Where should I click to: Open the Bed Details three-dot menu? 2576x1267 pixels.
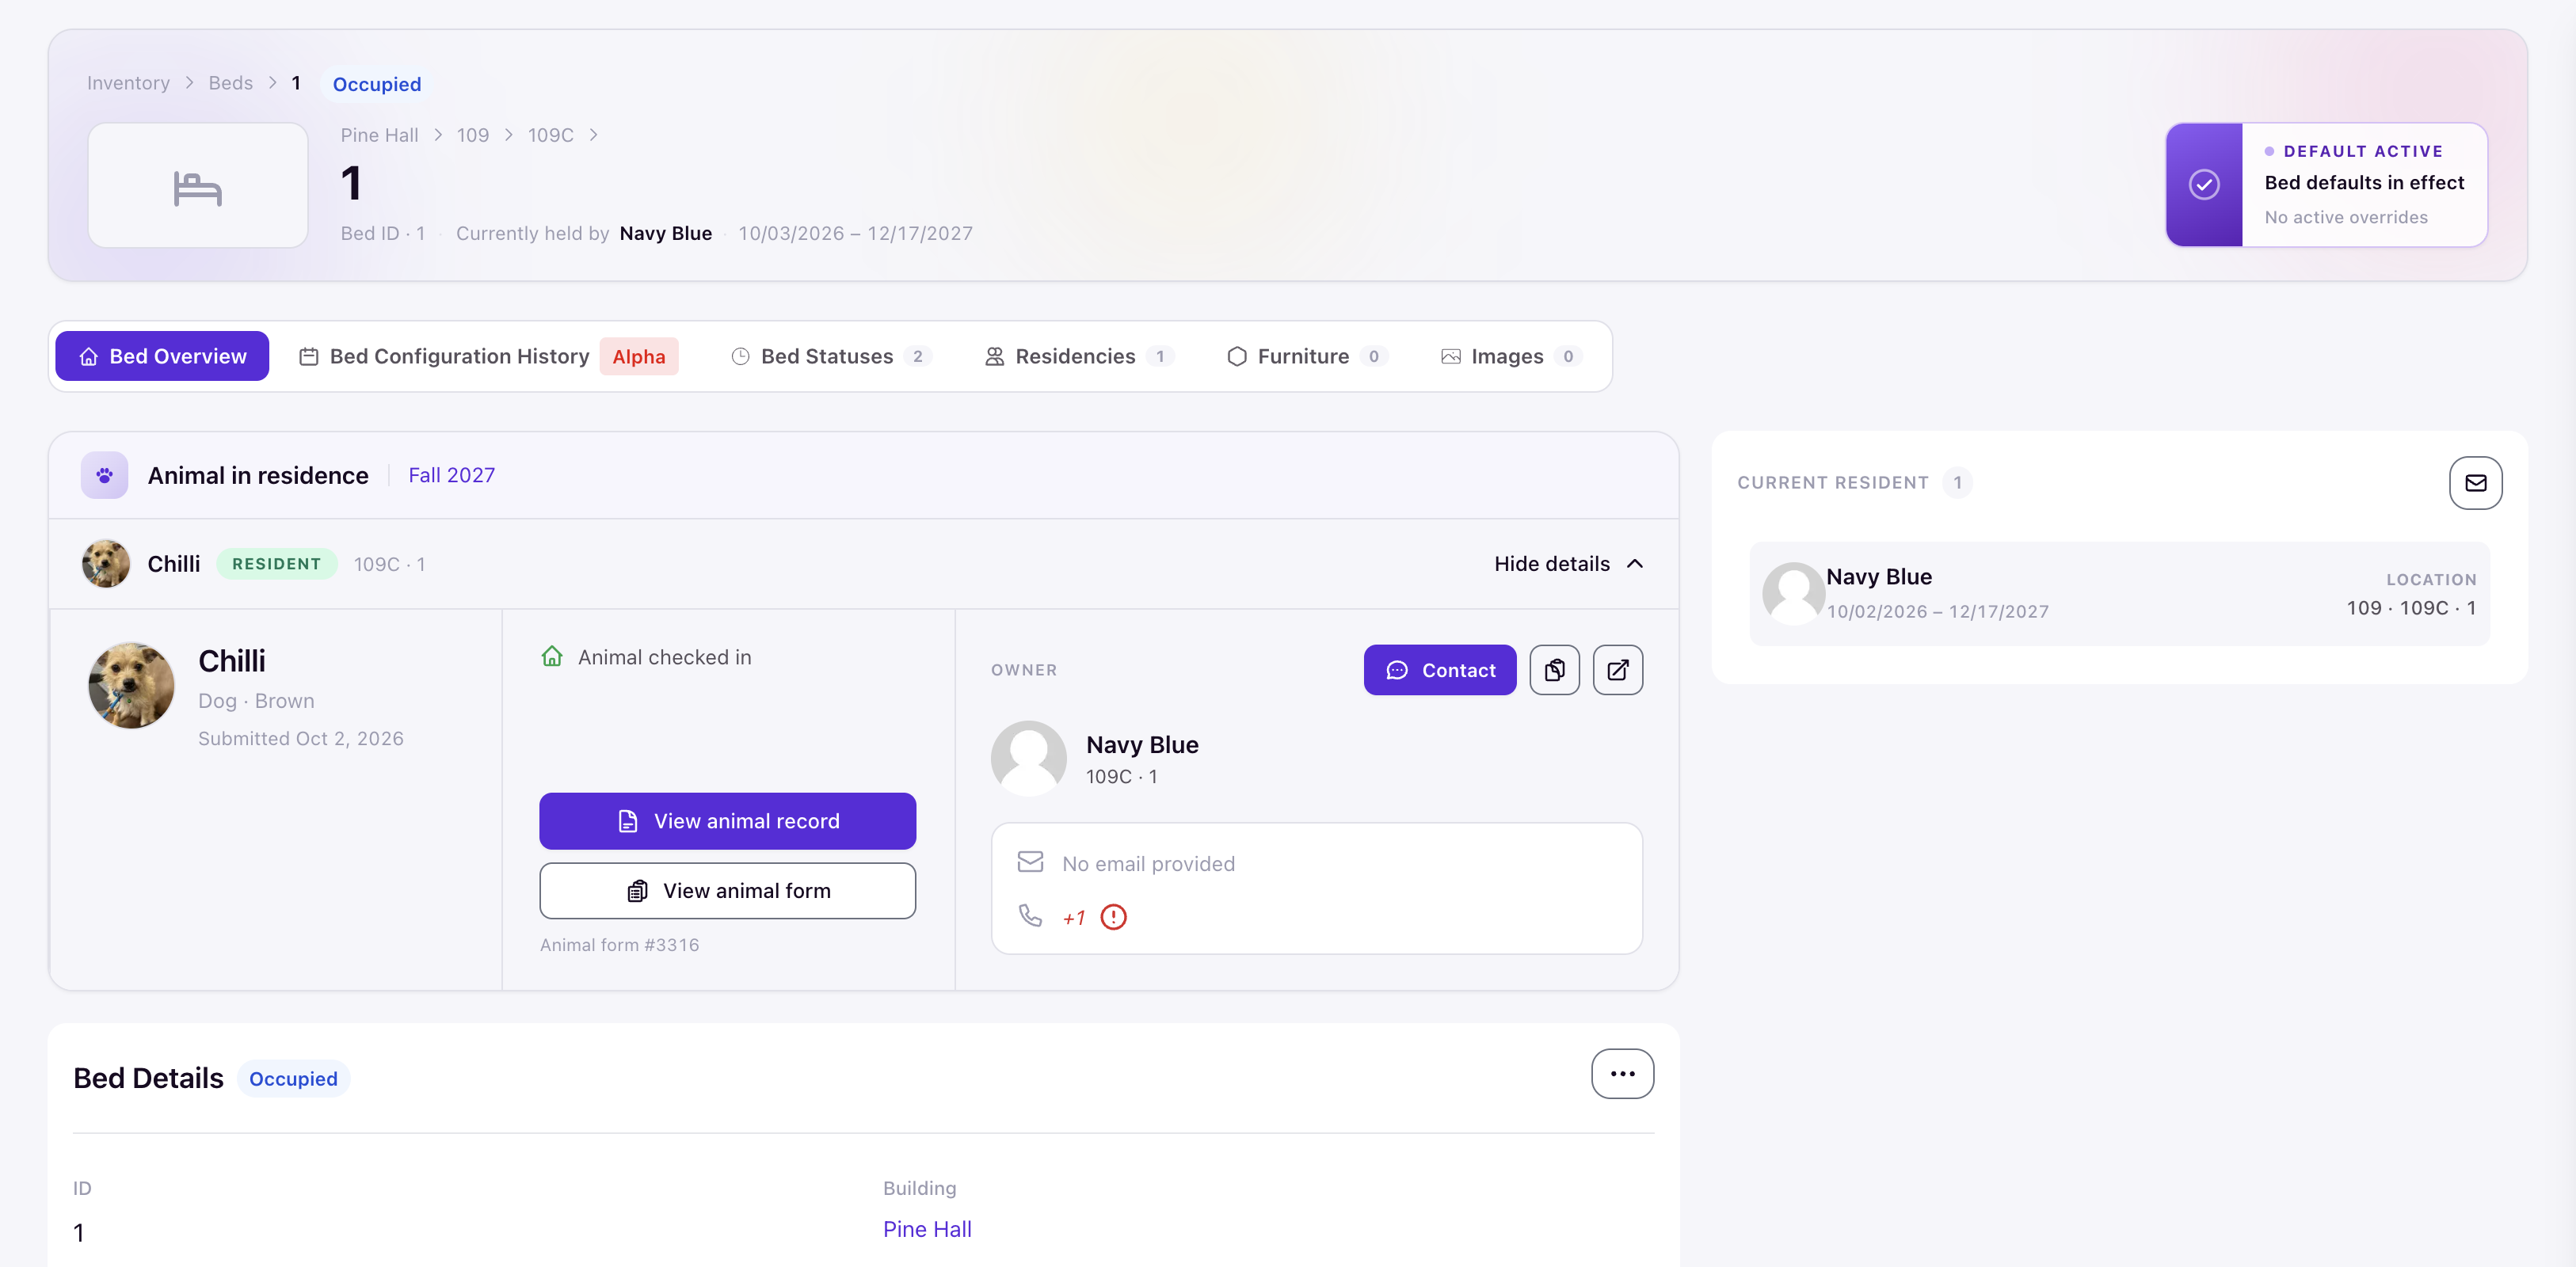(1622, 1074)
